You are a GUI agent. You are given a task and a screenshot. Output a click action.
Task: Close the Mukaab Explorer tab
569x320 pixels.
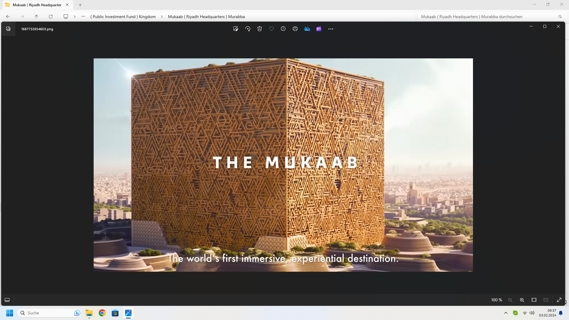point(67,5)
